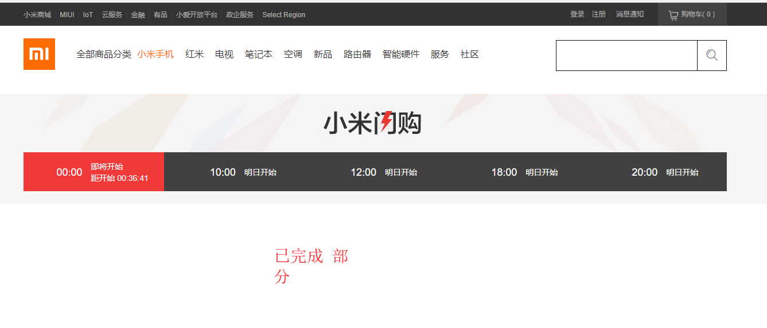The height and width of the screenshot is (328, 767).
Task: Select the 10:00 明日开始 tab
Action: (x=234, y=172)
